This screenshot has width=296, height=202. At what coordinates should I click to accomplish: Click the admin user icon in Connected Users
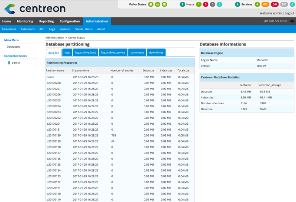pos(9,63)
